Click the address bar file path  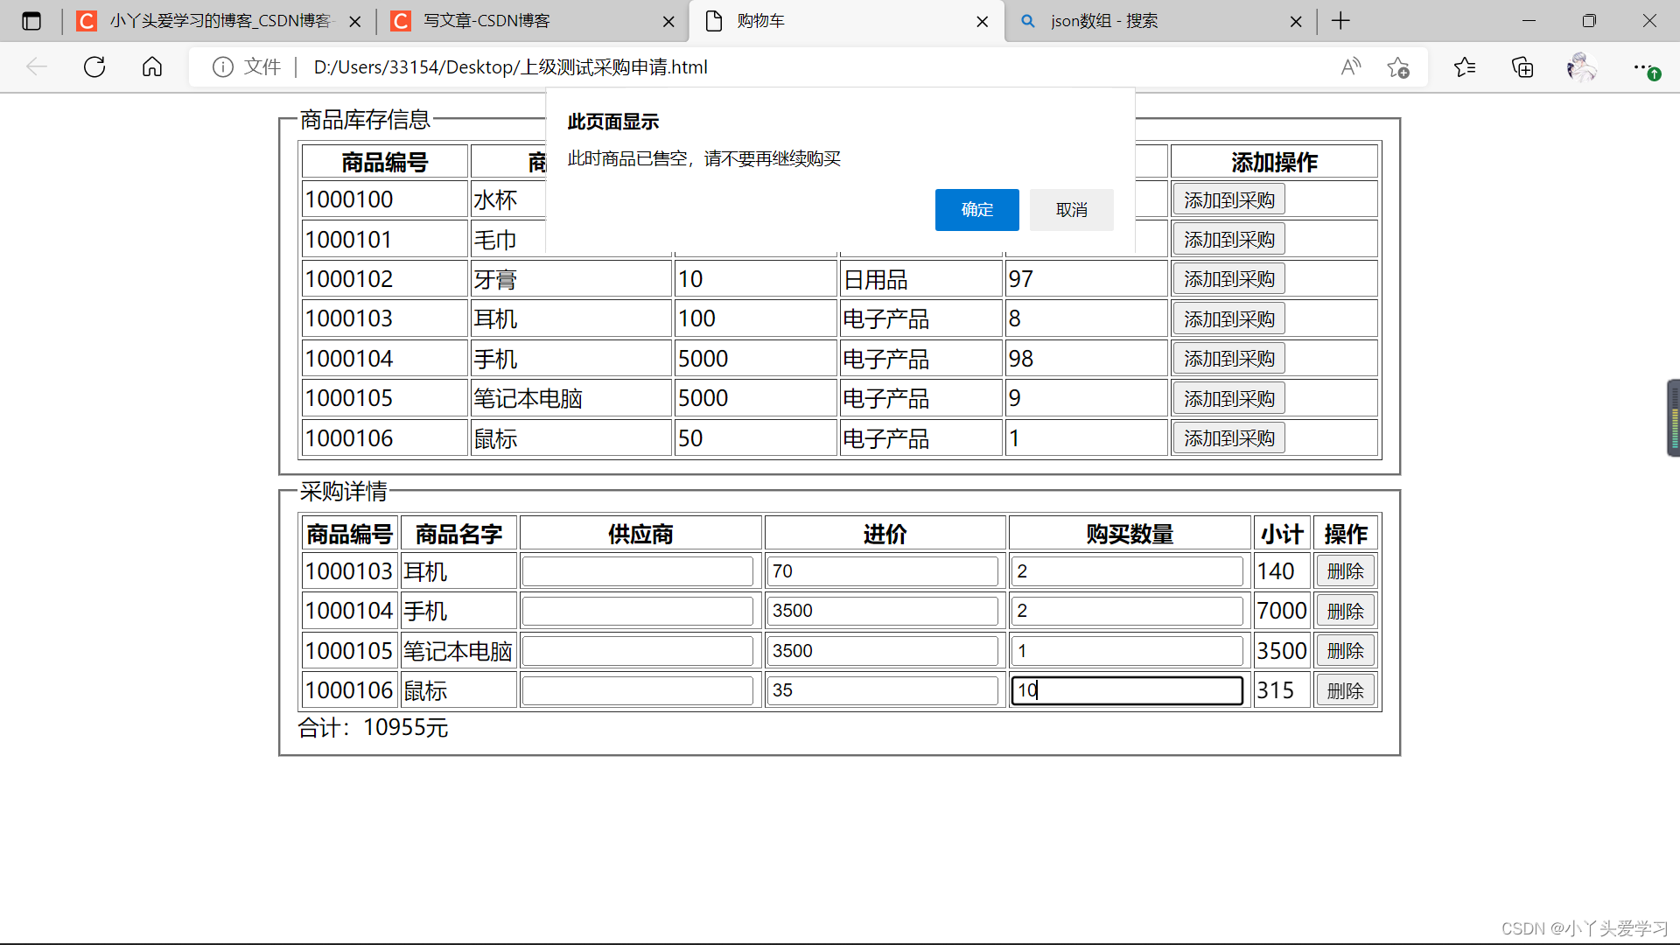[x=510, y=67]
